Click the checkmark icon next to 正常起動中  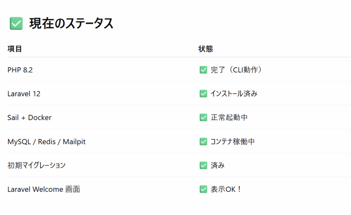203,117
